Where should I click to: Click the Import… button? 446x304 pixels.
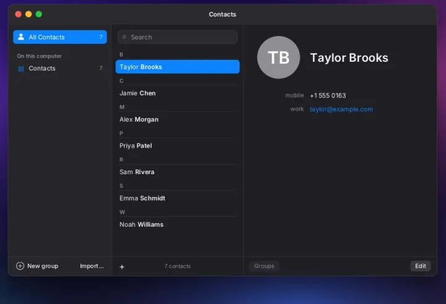[x=92, y=266]
